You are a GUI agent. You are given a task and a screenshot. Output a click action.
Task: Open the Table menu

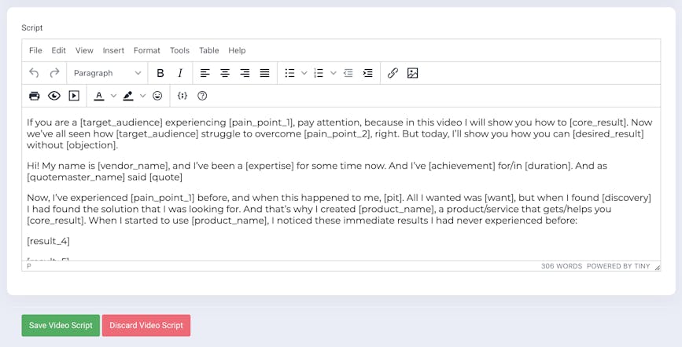tap(208, 50)
